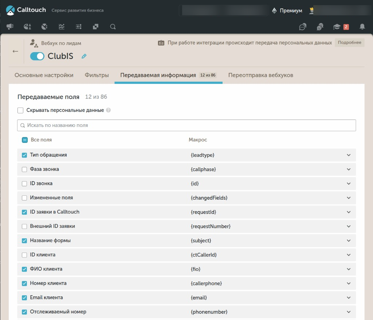Click the Макрос column header
Viewport: 373px width, 320px height.
pyautogui.click(x=198, y=140)
